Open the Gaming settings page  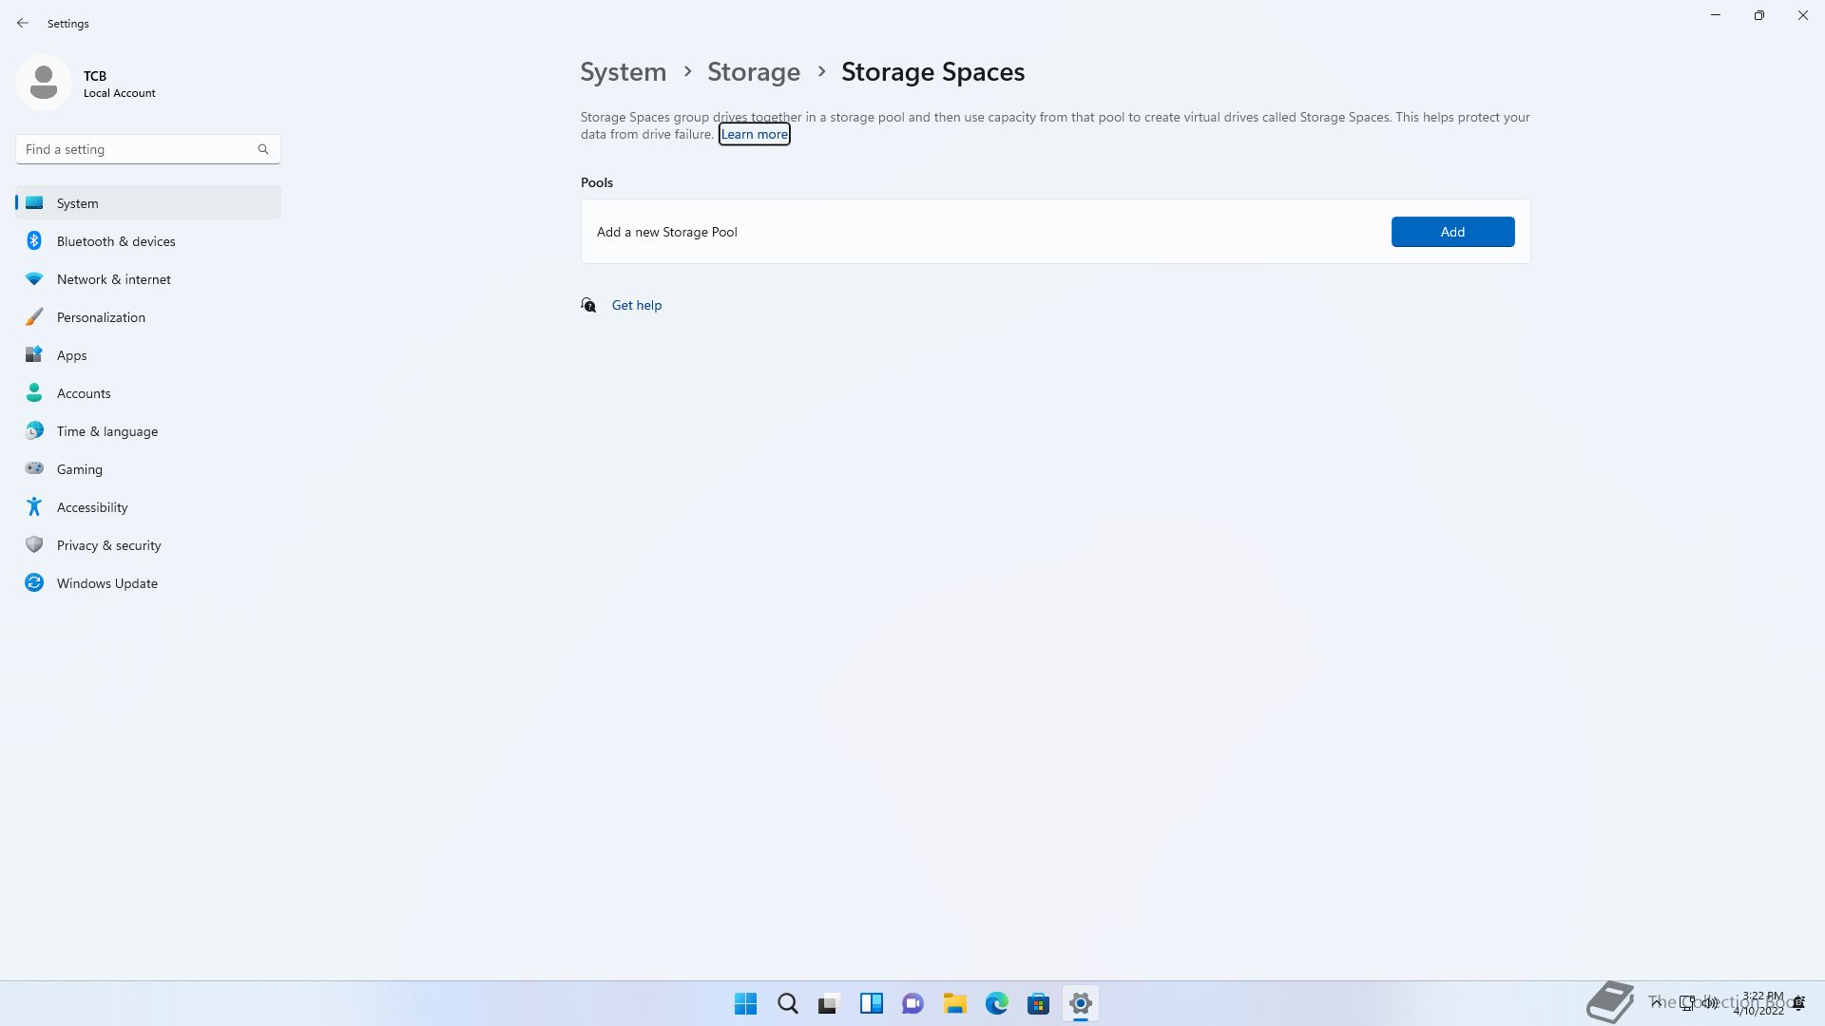pos(148,469)
